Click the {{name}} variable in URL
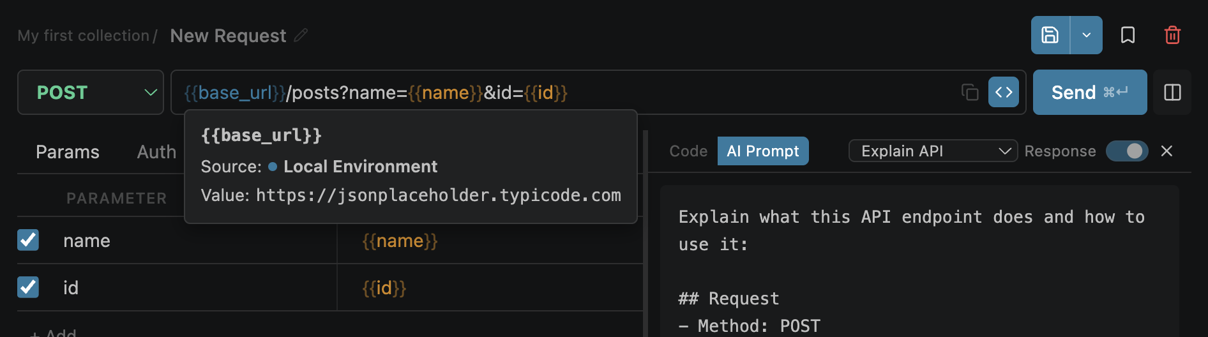The height and width of the screenshot is (337, 1208). coord(446,93)
